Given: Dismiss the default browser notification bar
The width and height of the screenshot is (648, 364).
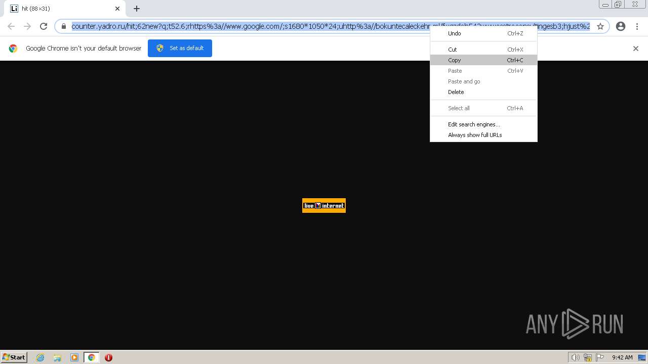Looking at the screenshot, I should coord(636,49).
